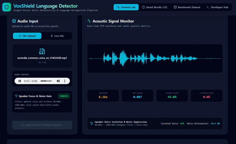Select the Duration 6.16s metric card
The height and width of the screenshot is (144, 236).
click(x=103, y=96)
